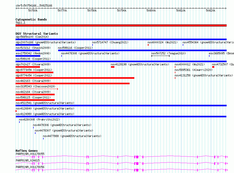This screenshot has width=234, height=173.
Task: Select PARP8|NM_024615 gene label
Action: coord(28,160)
